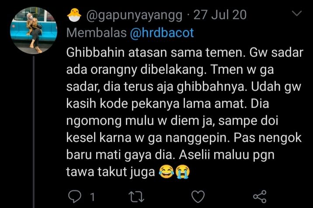Click the last line 'tawa takut juga'
The width and height of the screenshot is (313, 208).
tap(111, 172)
